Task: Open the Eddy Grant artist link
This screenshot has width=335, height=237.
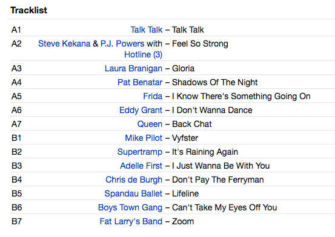Action: 141,110
